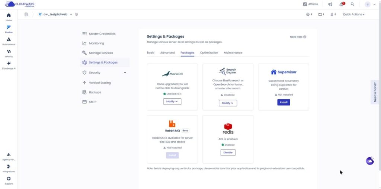
Task: Switch to the Basic tab
Action: (151, 52)
